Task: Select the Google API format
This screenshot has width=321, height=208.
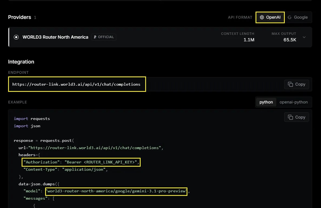Action: click(298, 17)
